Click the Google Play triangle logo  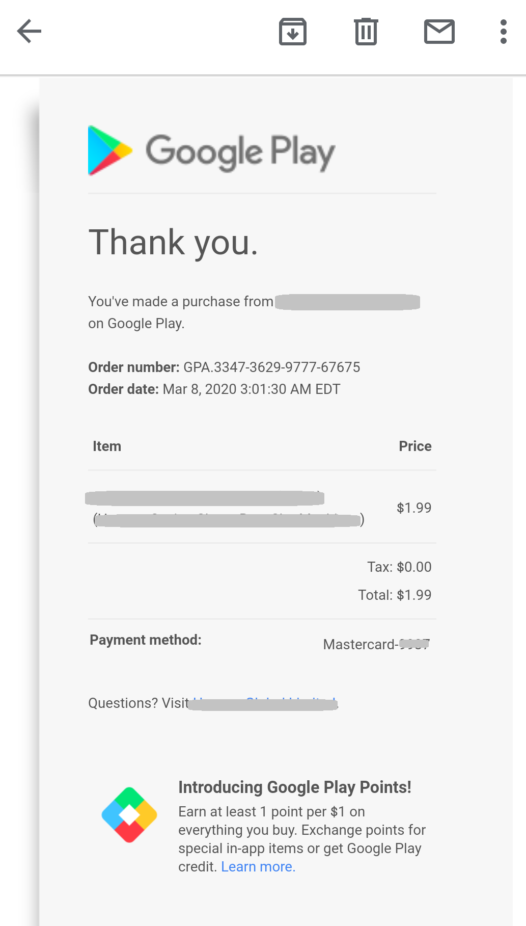pyautogui.click(x=109, y=150)
